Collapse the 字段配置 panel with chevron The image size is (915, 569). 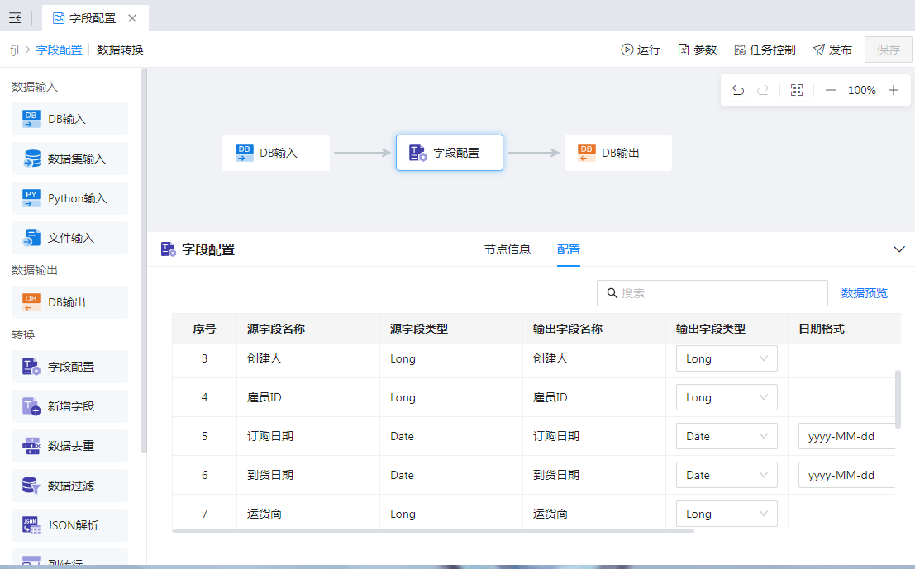[899, 249]
